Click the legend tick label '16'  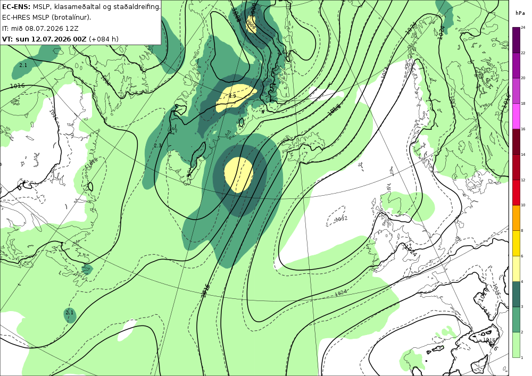tap(523, 129)
